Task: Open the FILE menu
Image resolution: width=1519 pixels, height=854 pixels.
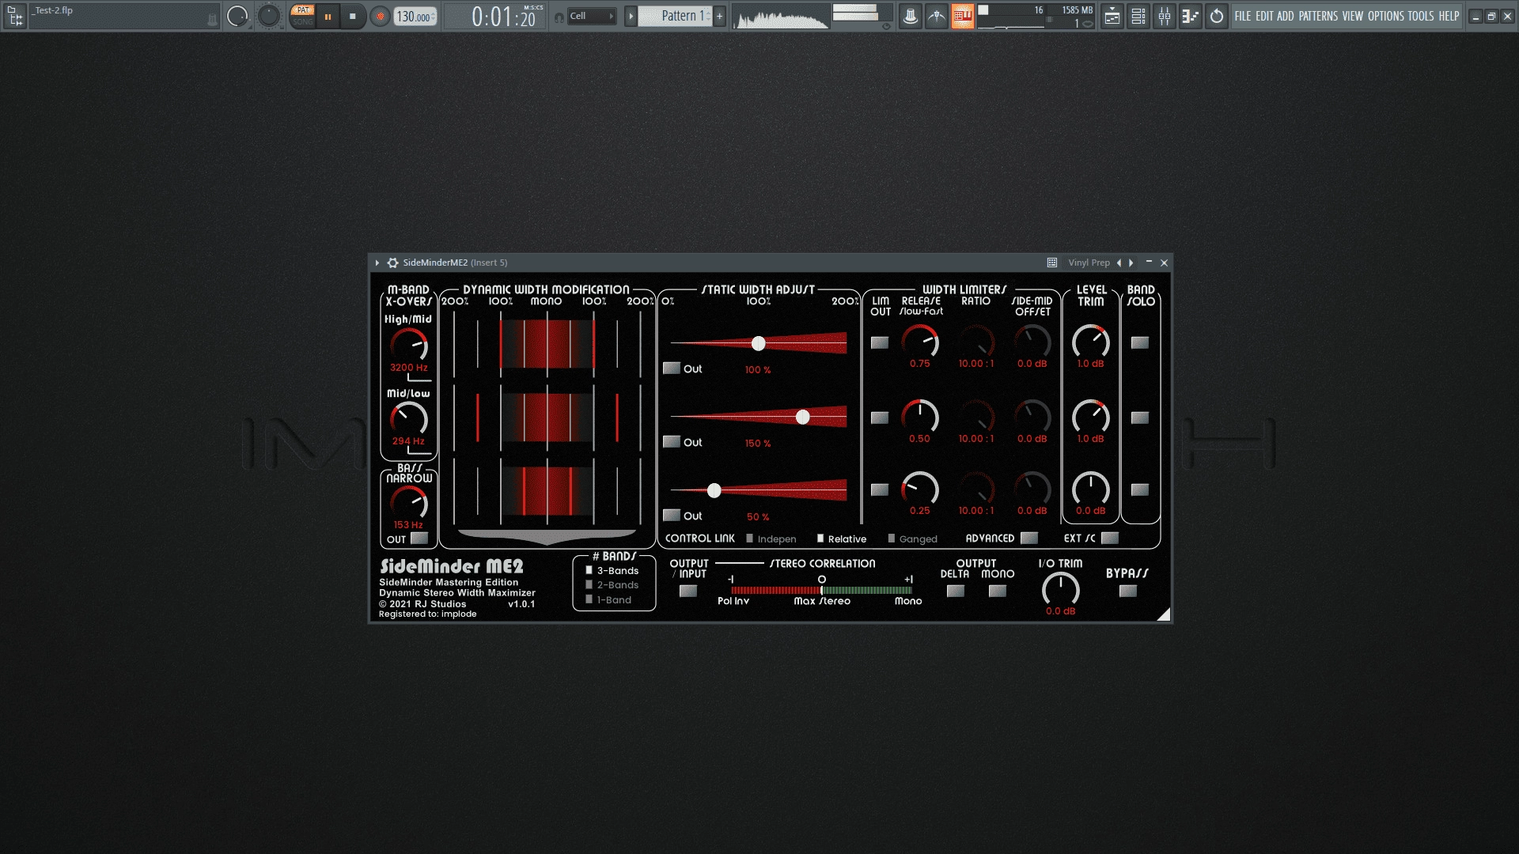Action: coord(1243,16)
